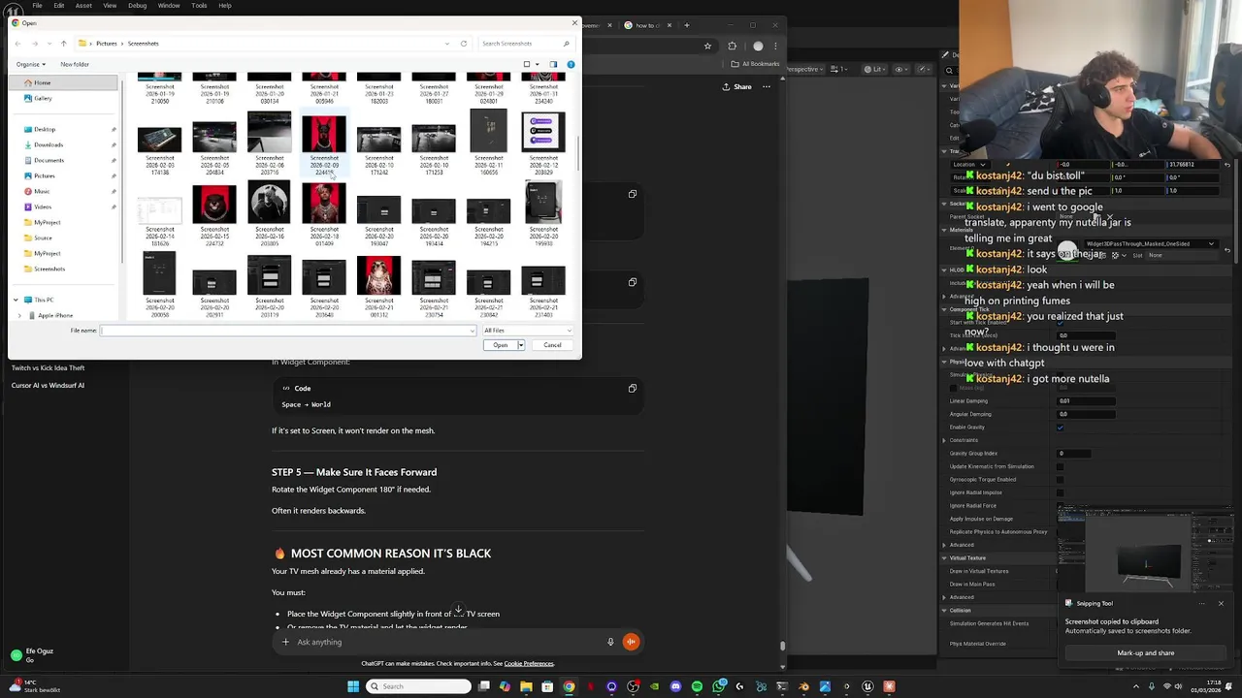Image resolution: width=1242 pixels, height=698 pixels.
Task: Click the Open button in file dialog
Action: (x=500, y=345)
